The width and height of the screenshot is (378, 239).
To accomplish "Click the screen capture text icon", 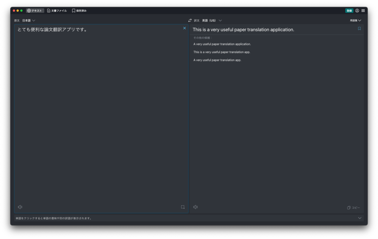I will coord(183,207).
